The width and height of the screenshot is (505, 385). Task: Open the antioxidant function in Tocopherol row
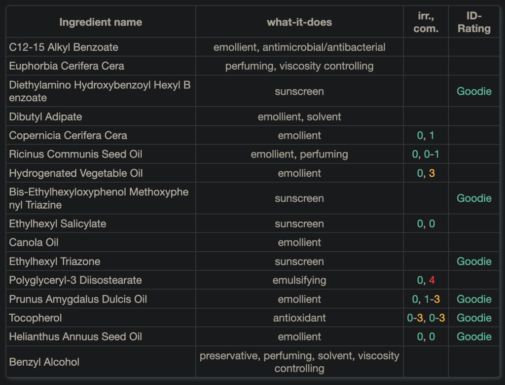(x=299, y=318)
